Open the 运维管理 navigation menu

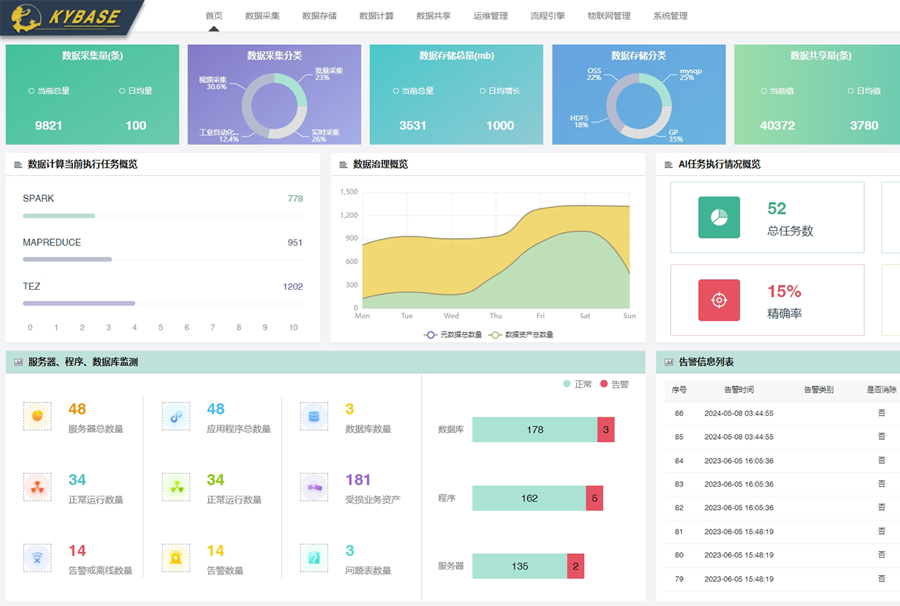click(491, 15)
